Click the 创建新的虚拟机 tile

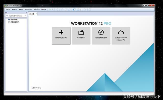coord(61,36)
